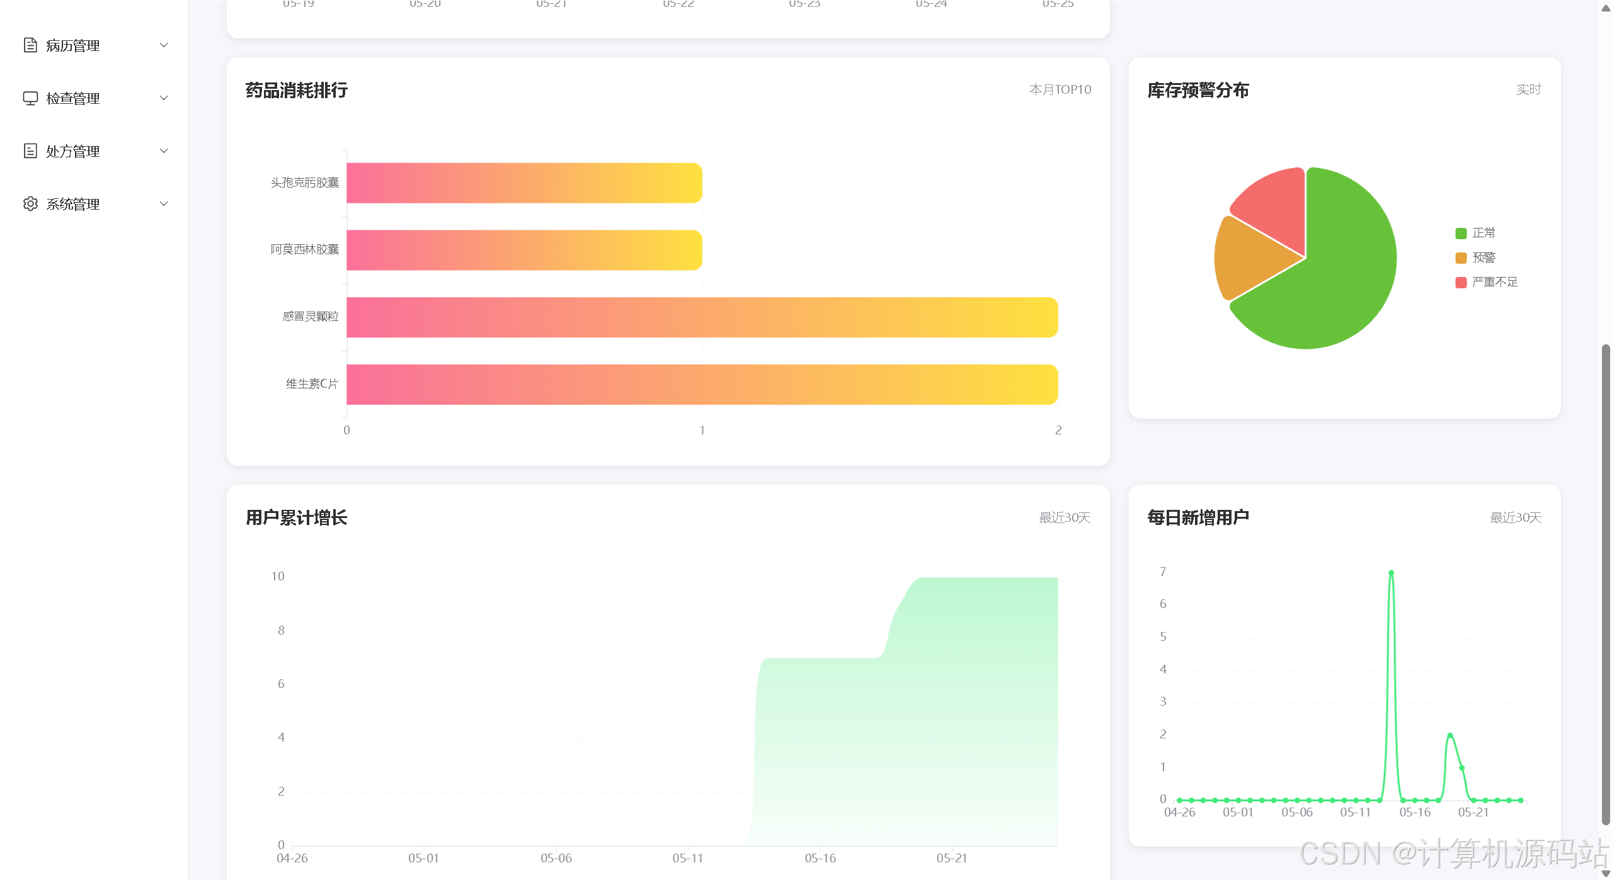Click the 维生素C片 axis label
This screenshot has height=880, width=1612.
coord(312,384)
